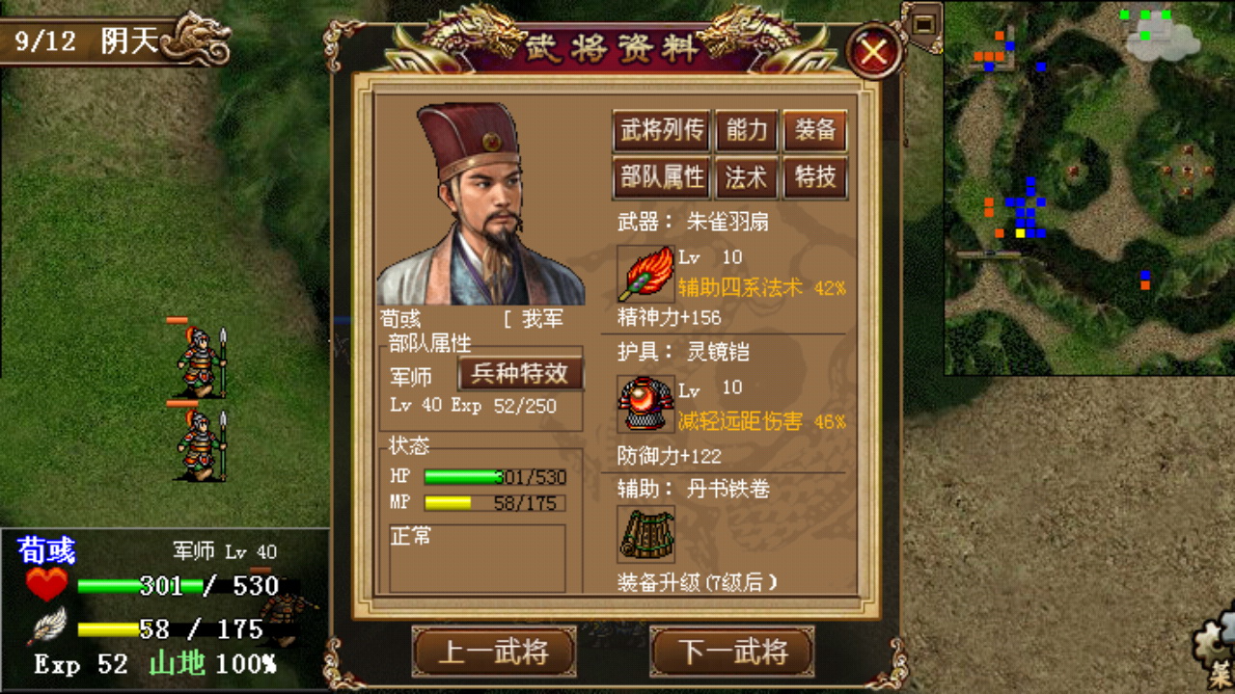Open the 特技 tab
The height and width of the screenshot is (694, 1235).
coord(815,178)
